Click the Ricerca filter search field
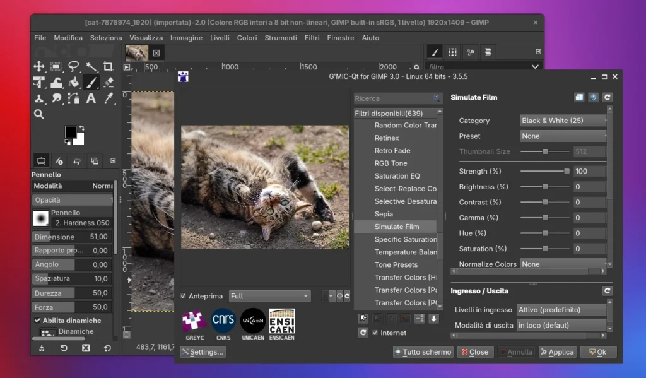The width and height of the screenshot is (646, 378). click(x=394, y=98)
